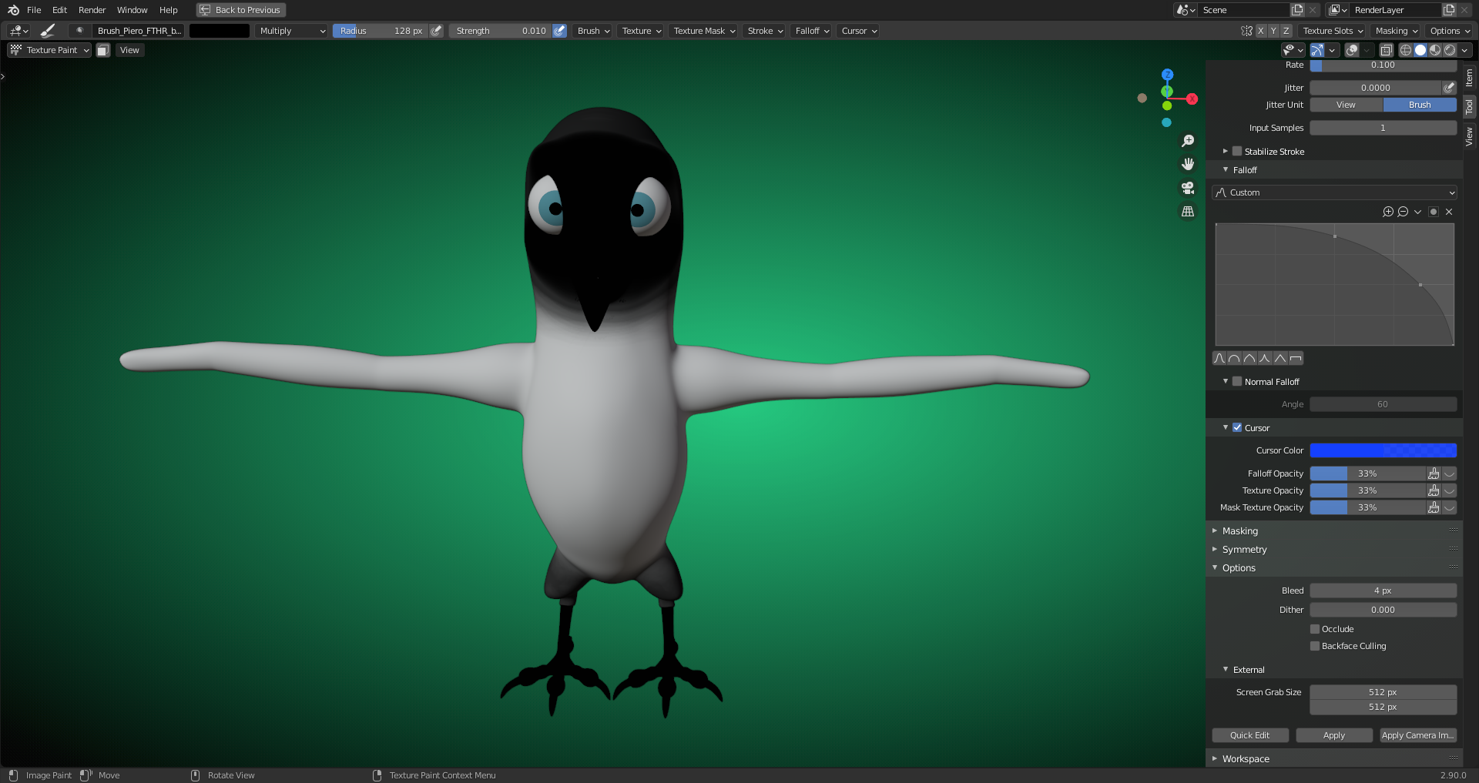Switch perspective/orthographic grid icon
Screen dimensions: 1479x783
point(1188,212)
